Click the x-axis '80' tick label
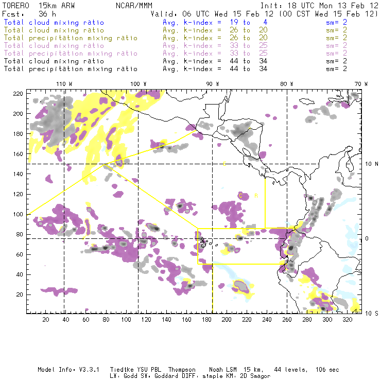This screenshot has width=381, height=381. [106, 320]
